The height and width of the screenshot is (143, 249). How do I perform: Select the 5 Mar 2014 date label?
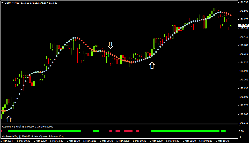(6, 141)
